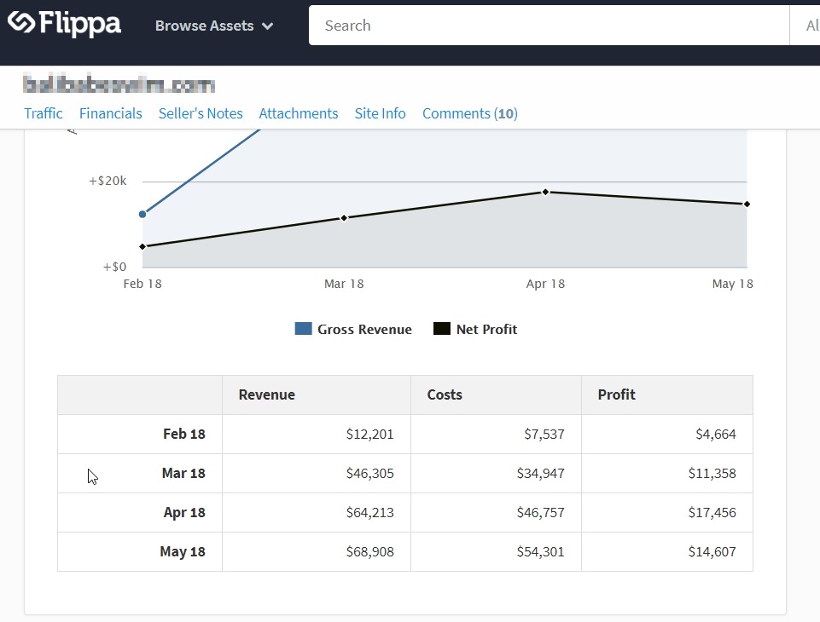This screenshot has height=622, width=820.
Task: Click the Net Profit May 18 diamond
Action: pos(747,204)
